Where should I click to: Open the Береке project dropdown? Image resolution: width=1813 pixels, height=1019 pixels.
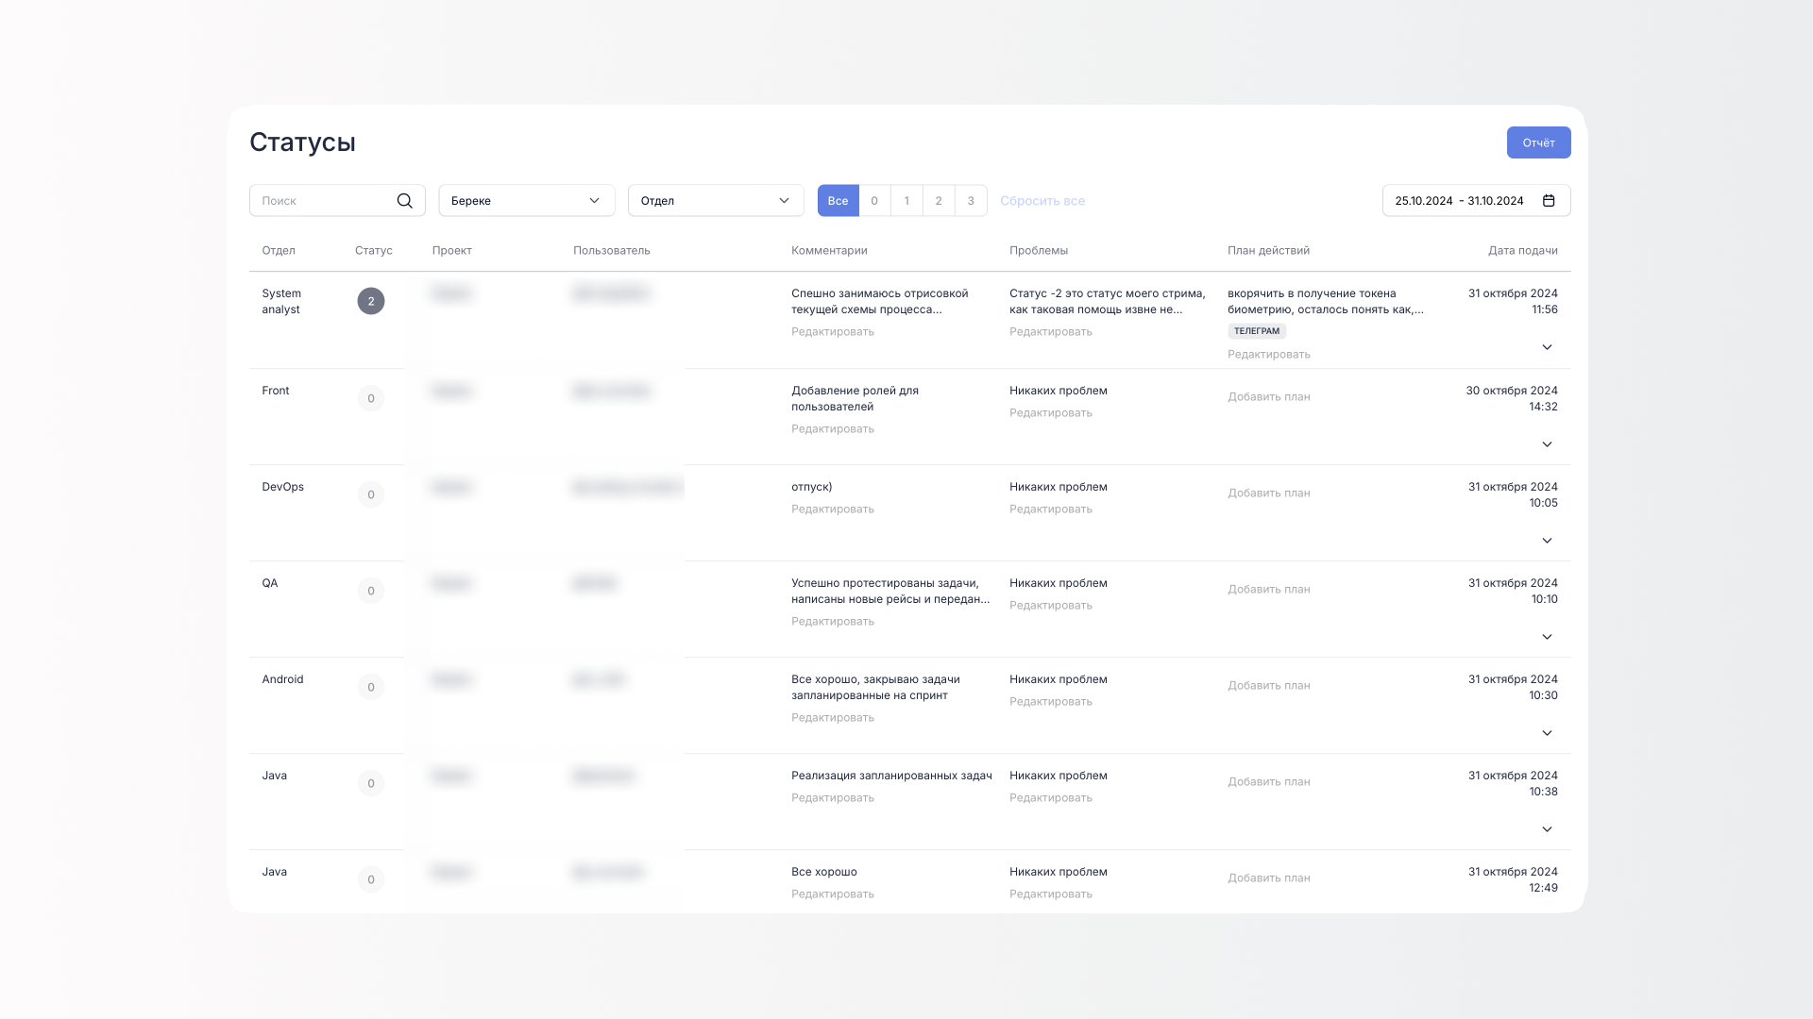point(526,201)
